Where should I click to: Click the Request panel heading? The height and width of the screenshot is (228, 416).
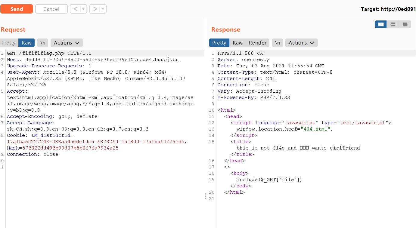pos(13,29)
